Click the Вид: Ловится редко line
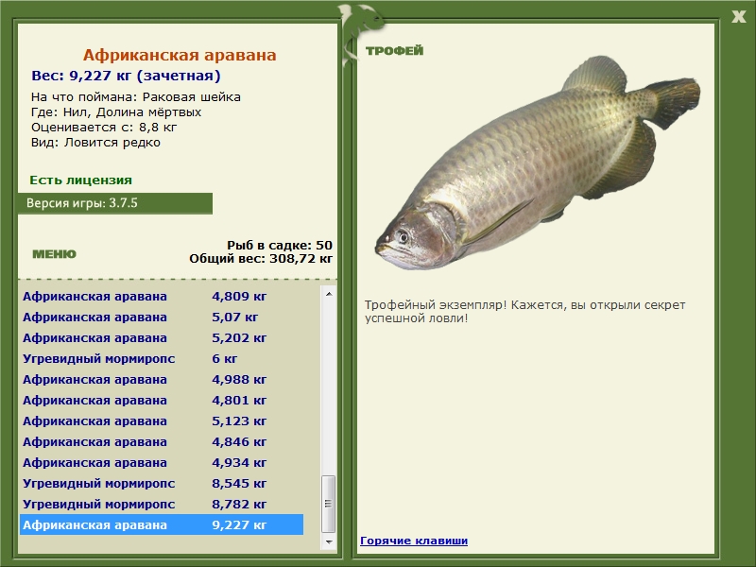 [x=95, y=143]
